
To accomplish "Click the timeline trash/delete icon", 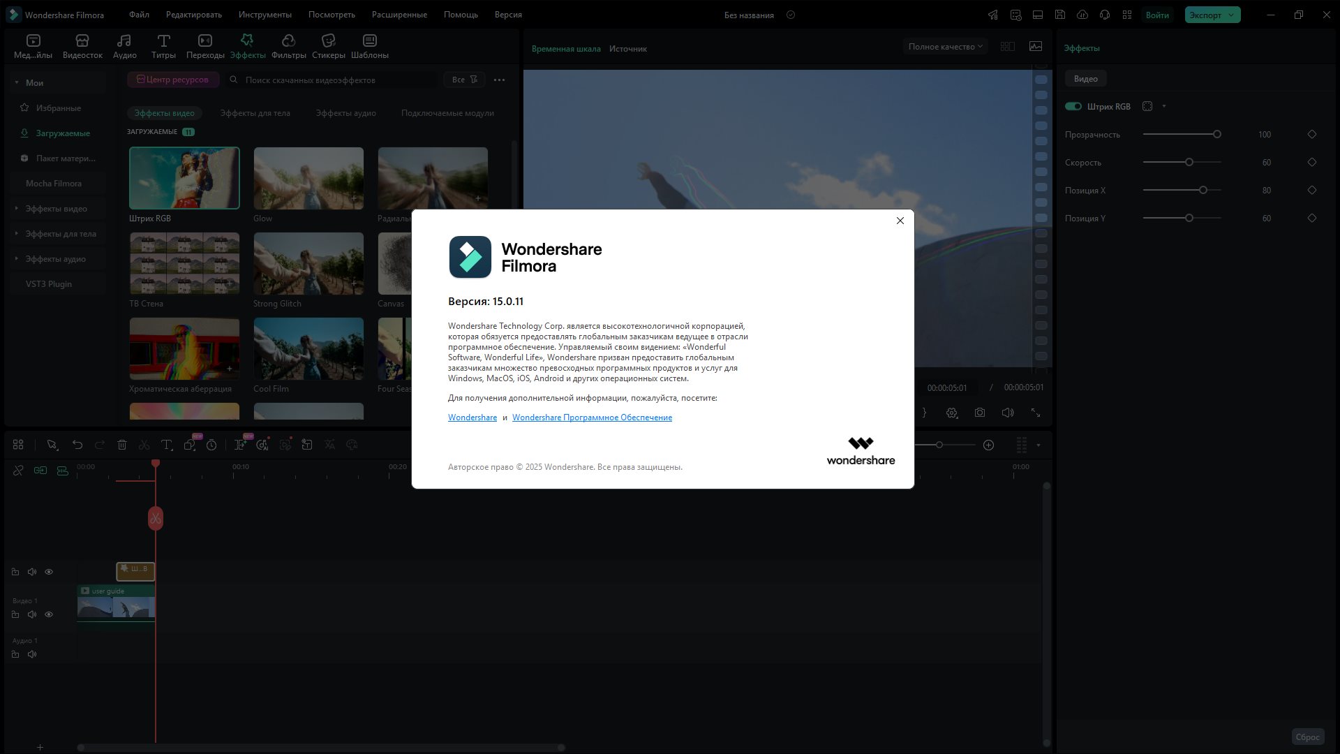I will pyautogui.click(x=122, y=445).
